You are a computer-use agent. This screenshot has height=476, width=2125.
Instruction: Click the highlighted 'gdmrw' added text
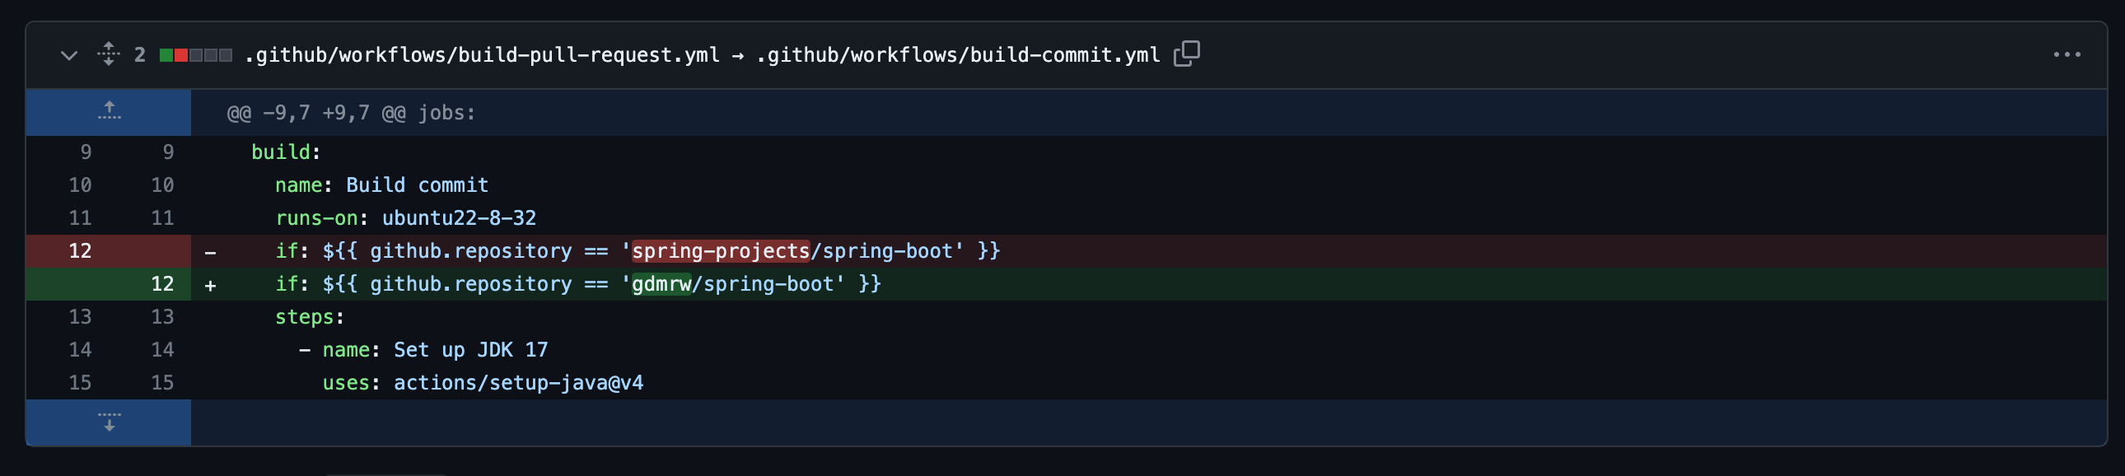pyautogui.click(x=661, y=284)
